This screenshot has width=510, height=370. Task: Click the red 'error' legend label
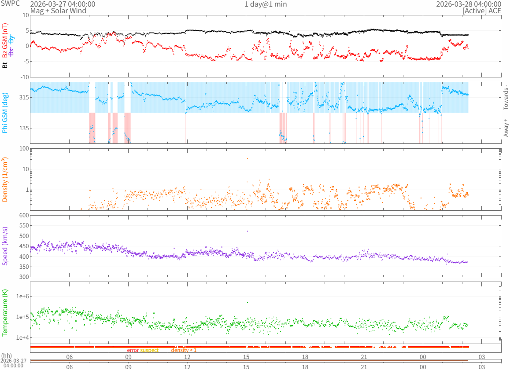point(133,350)
